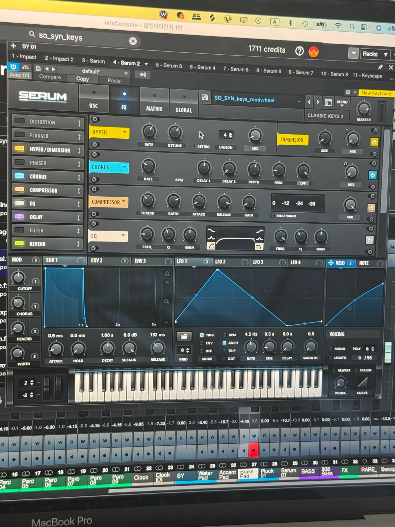
Task: Enable the Flanger effect in FX rack
Action: click(x=20, y=134)
